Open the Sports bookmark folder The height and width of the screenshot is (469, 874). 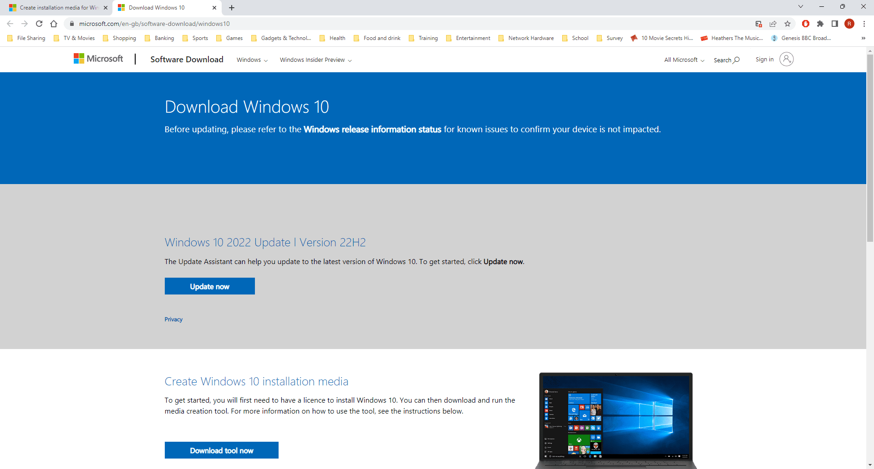(195, 38)
